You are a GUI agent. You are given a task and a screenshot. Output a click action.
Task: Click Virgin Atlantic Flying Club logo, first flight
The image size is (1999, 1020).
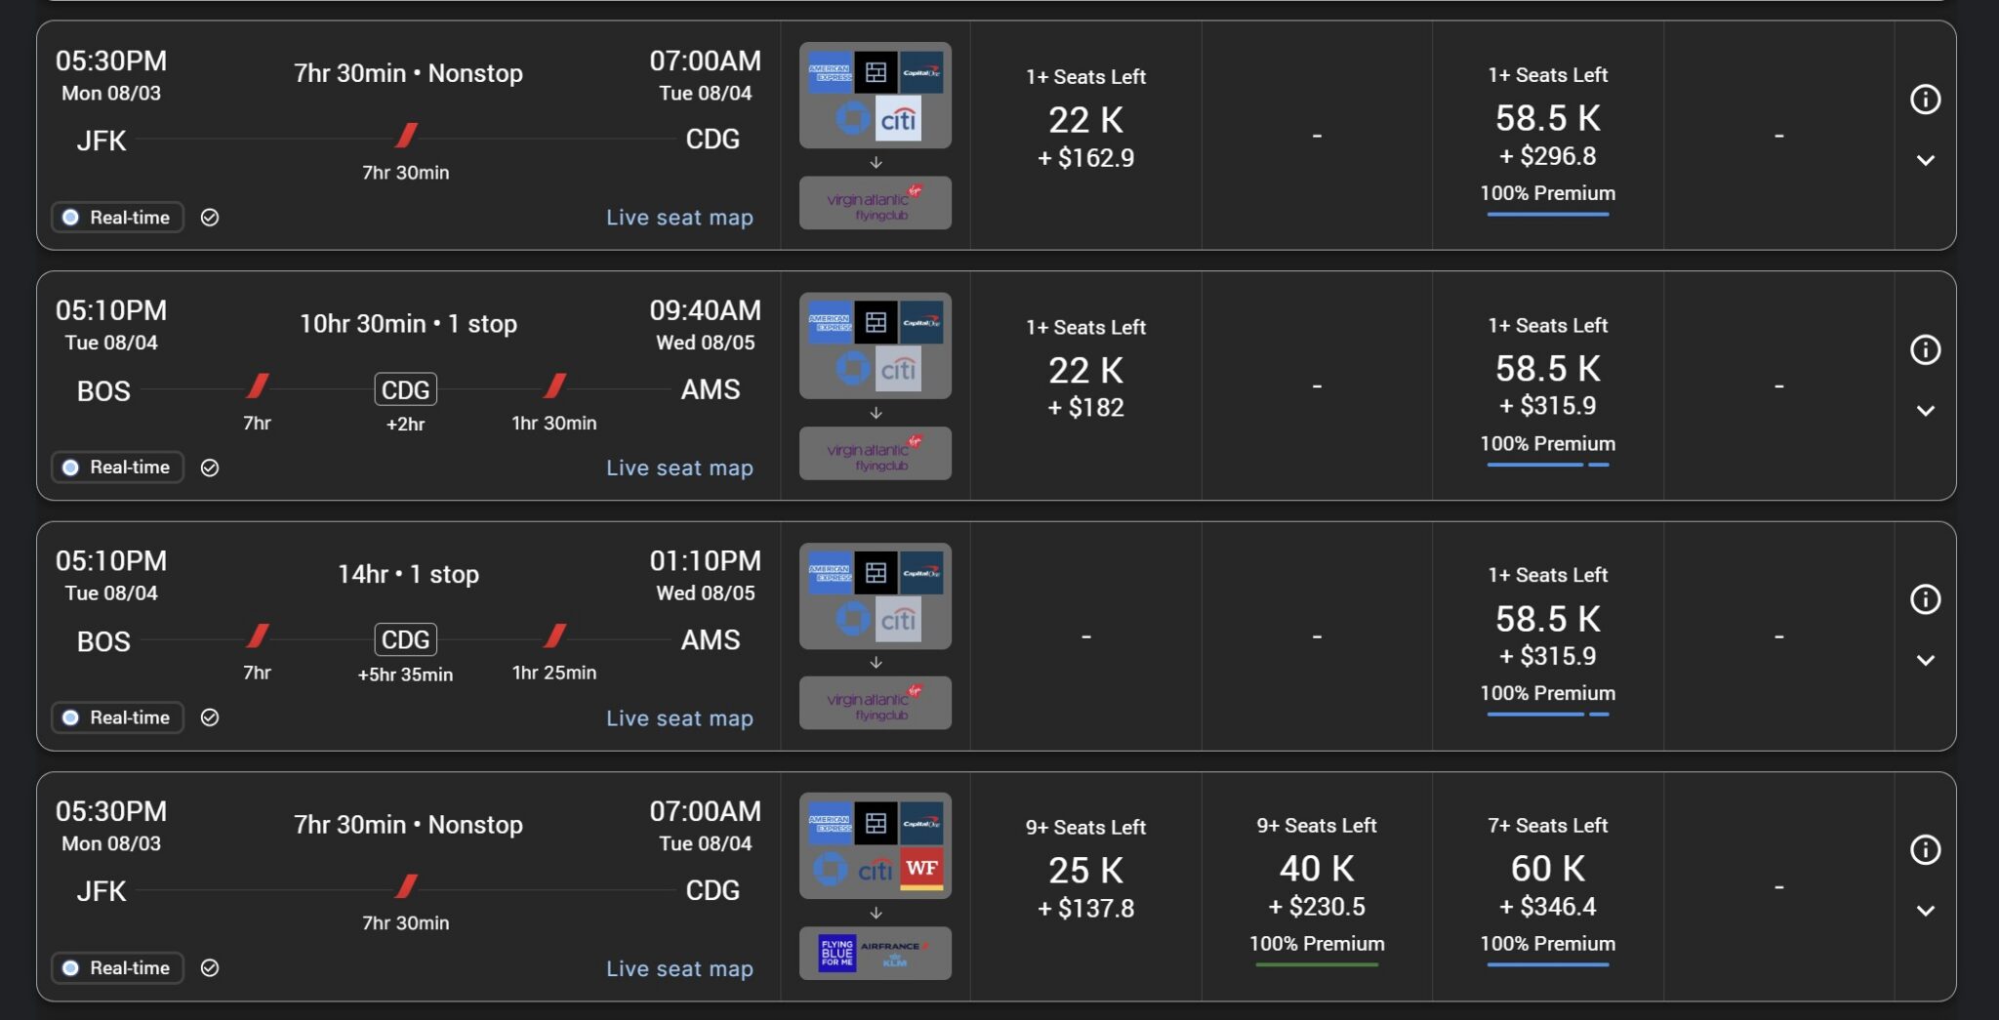coord(875,203)
